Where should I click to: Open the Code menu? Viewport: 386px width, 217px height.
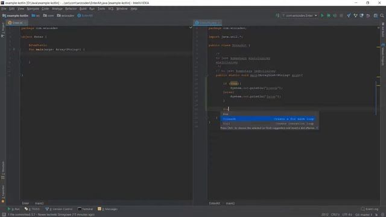[x=45, y=8]
